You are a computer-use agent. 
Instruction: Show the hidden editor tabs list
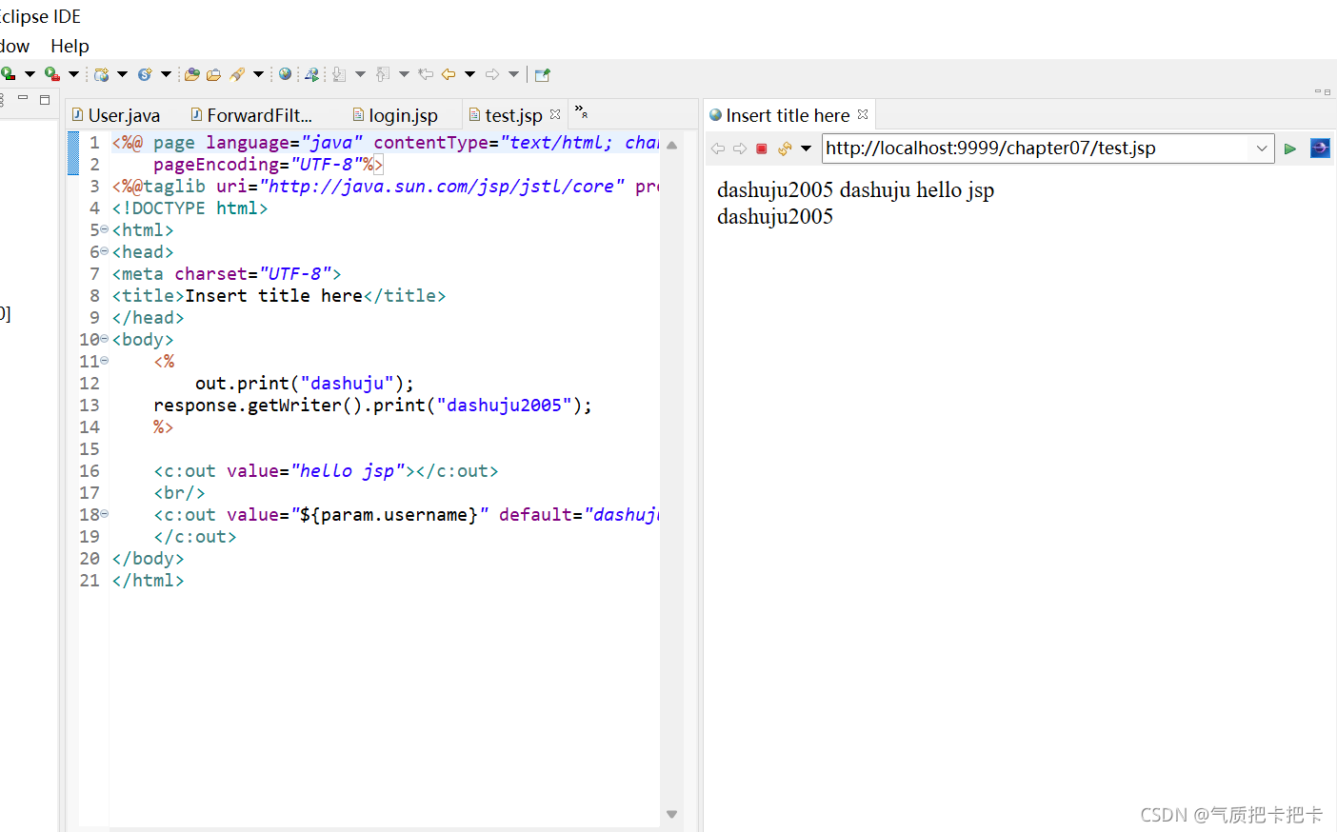(x=581, y=112)
